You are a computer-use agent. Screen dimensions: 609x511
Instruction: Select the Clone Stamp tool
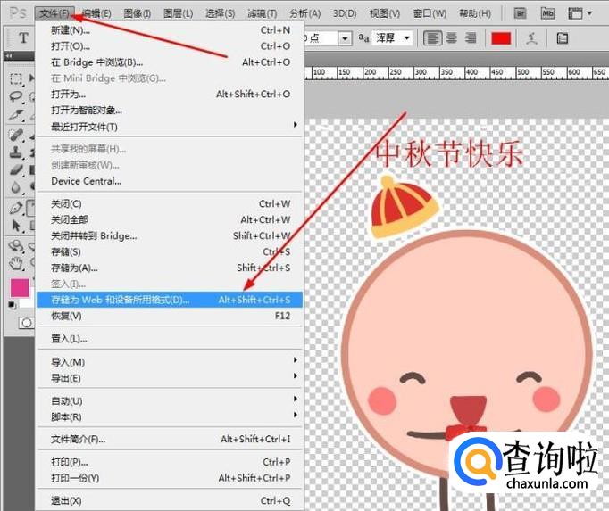click(16, 152)
